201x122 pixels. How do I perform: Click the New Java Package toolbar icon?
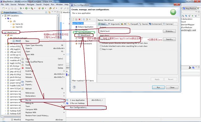[x=40, y=8]
